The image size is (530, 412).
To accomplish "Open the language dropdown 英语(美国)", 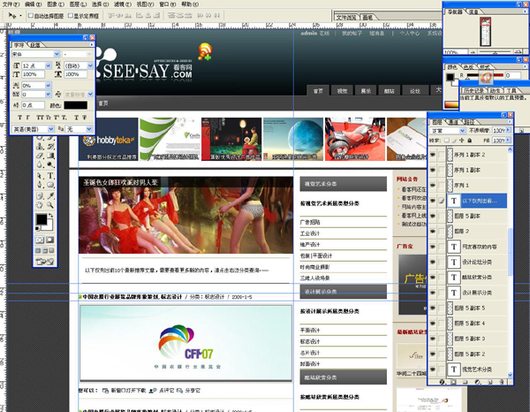I will pyautogui.click(x=50, y=129).
